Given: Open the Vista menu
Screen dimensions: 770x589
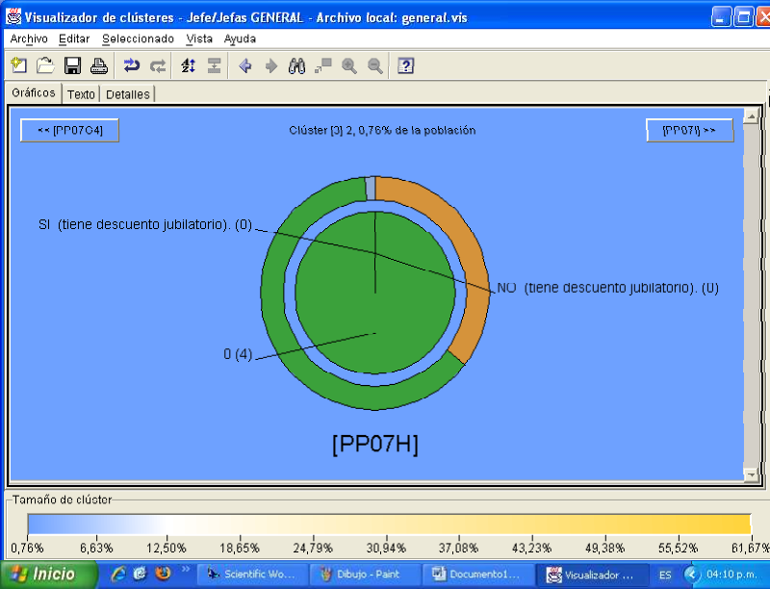Looking at the screenshot, I should point(199,38).
